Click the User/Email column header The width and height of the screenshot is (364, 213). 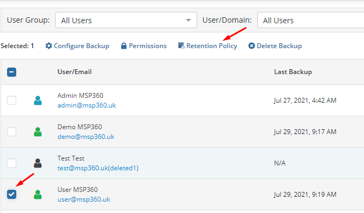(75, 72)
